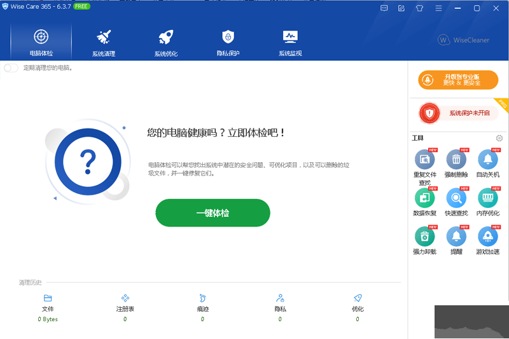This screenshot has width=509, height=339.
Task: Minimize the Wise Care 365 window
Action: pos(457,8)
